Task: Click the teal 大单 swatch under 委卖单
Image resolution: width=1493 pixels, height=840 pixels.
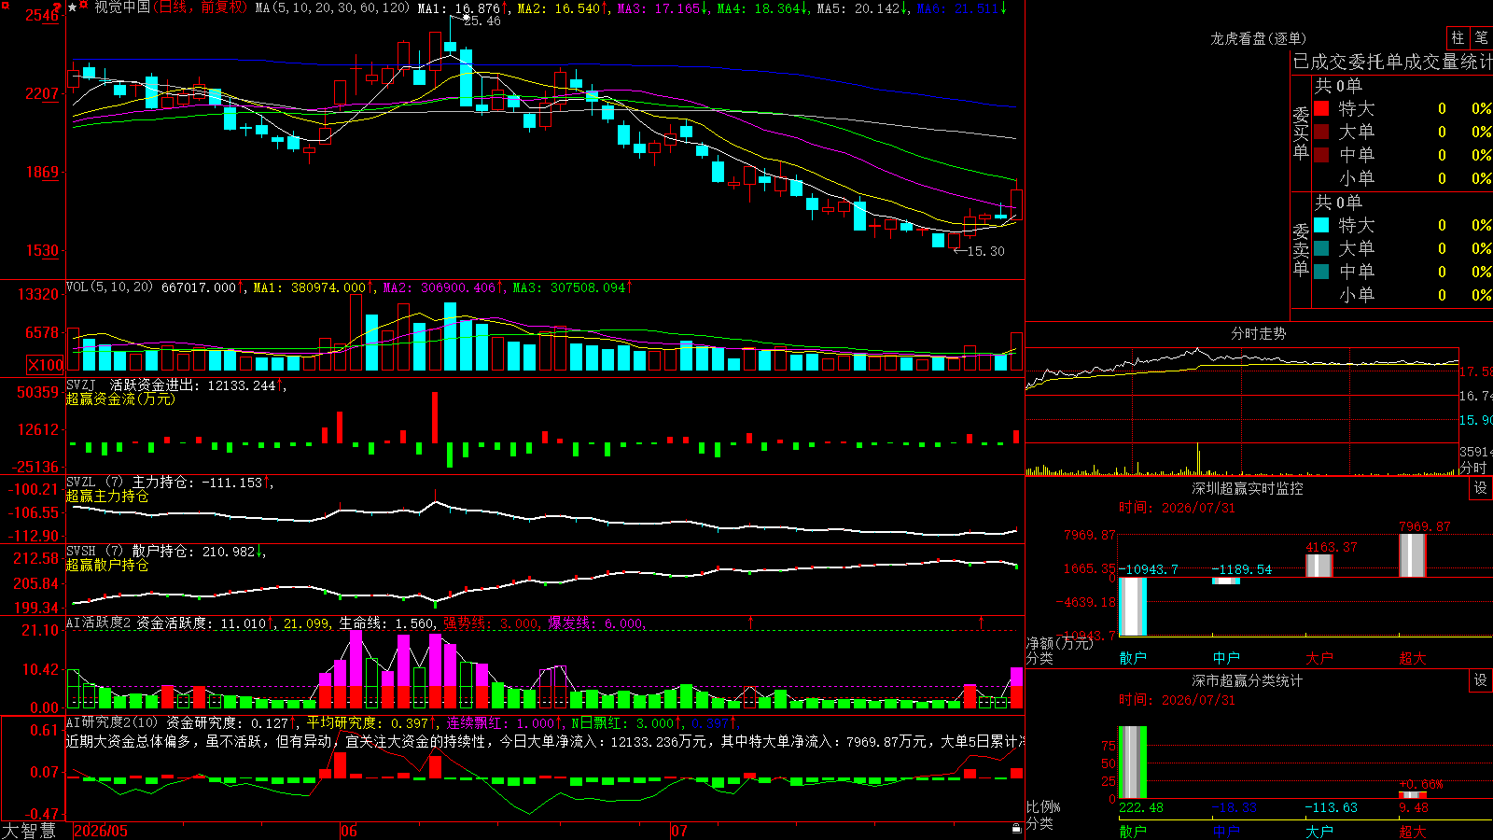Action: click(1321, 248)
